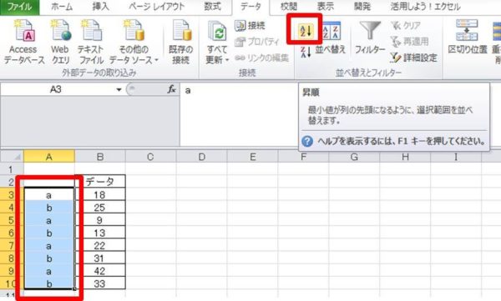
Task: Select row 7 header
Action: [x=12, y=245]
